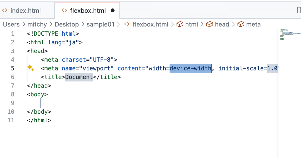Click the meta element symbol in the breadcrumb
The width and height of the screenshot is (301, 158).
241,24
